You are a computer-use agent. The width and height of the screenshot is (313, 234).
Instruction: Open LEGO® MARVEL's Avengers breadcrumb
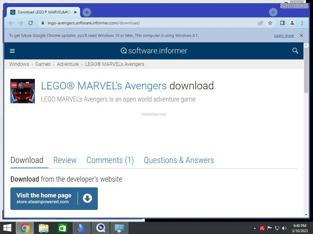pyautogui.click(x=115, y=64)
